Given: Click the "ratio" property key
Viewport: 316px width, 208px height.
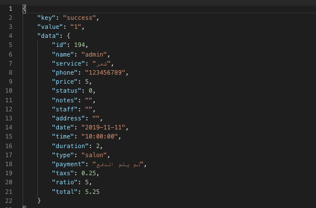Looking at the screenshot, I should [64, 182].
